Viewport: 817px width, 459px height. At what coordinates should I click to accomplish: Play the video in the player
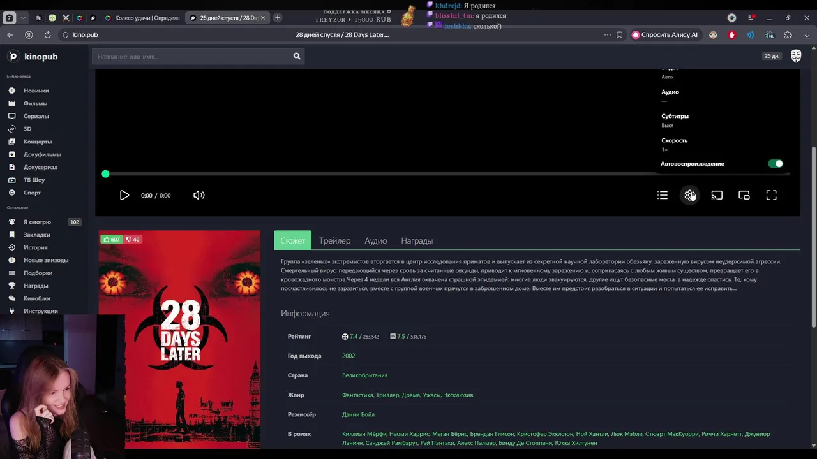(x=124, y=195)
